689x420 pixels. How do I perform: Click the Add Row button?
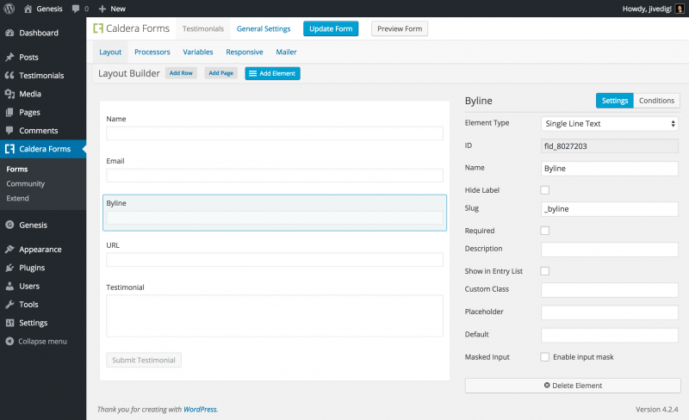click(x=181, y=73)
